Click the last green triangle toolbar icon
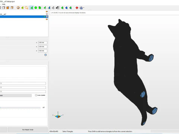Viewport: 179px width, 134px height. [70, 8]
